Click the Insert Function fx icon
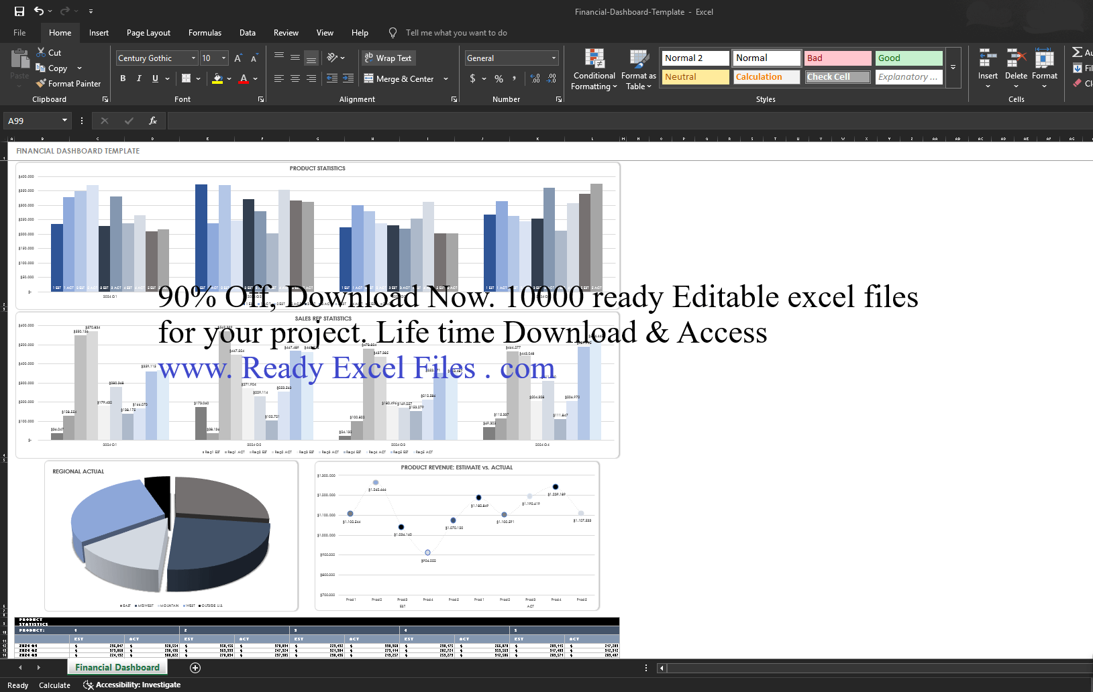 pos(153,121)
